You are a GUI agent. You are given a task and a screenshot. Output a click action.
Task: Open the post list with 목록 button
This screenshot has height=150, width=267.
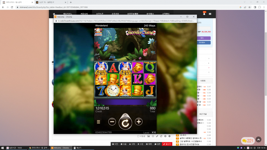pyautogui.click(x=149, y=144)
